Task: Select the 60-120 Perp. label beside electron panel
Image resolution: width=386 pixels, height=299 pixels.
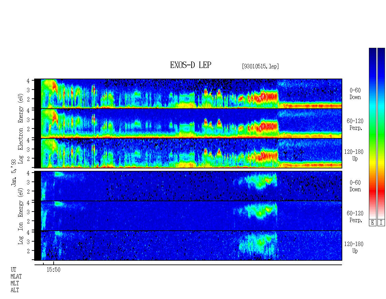Action: tap(355, 125)
